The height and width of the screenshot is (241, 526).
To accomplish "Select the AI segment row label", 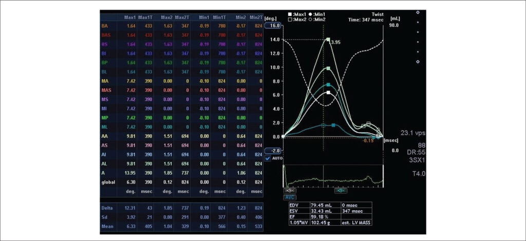I will pyautogui.click(x=104, y=155).
